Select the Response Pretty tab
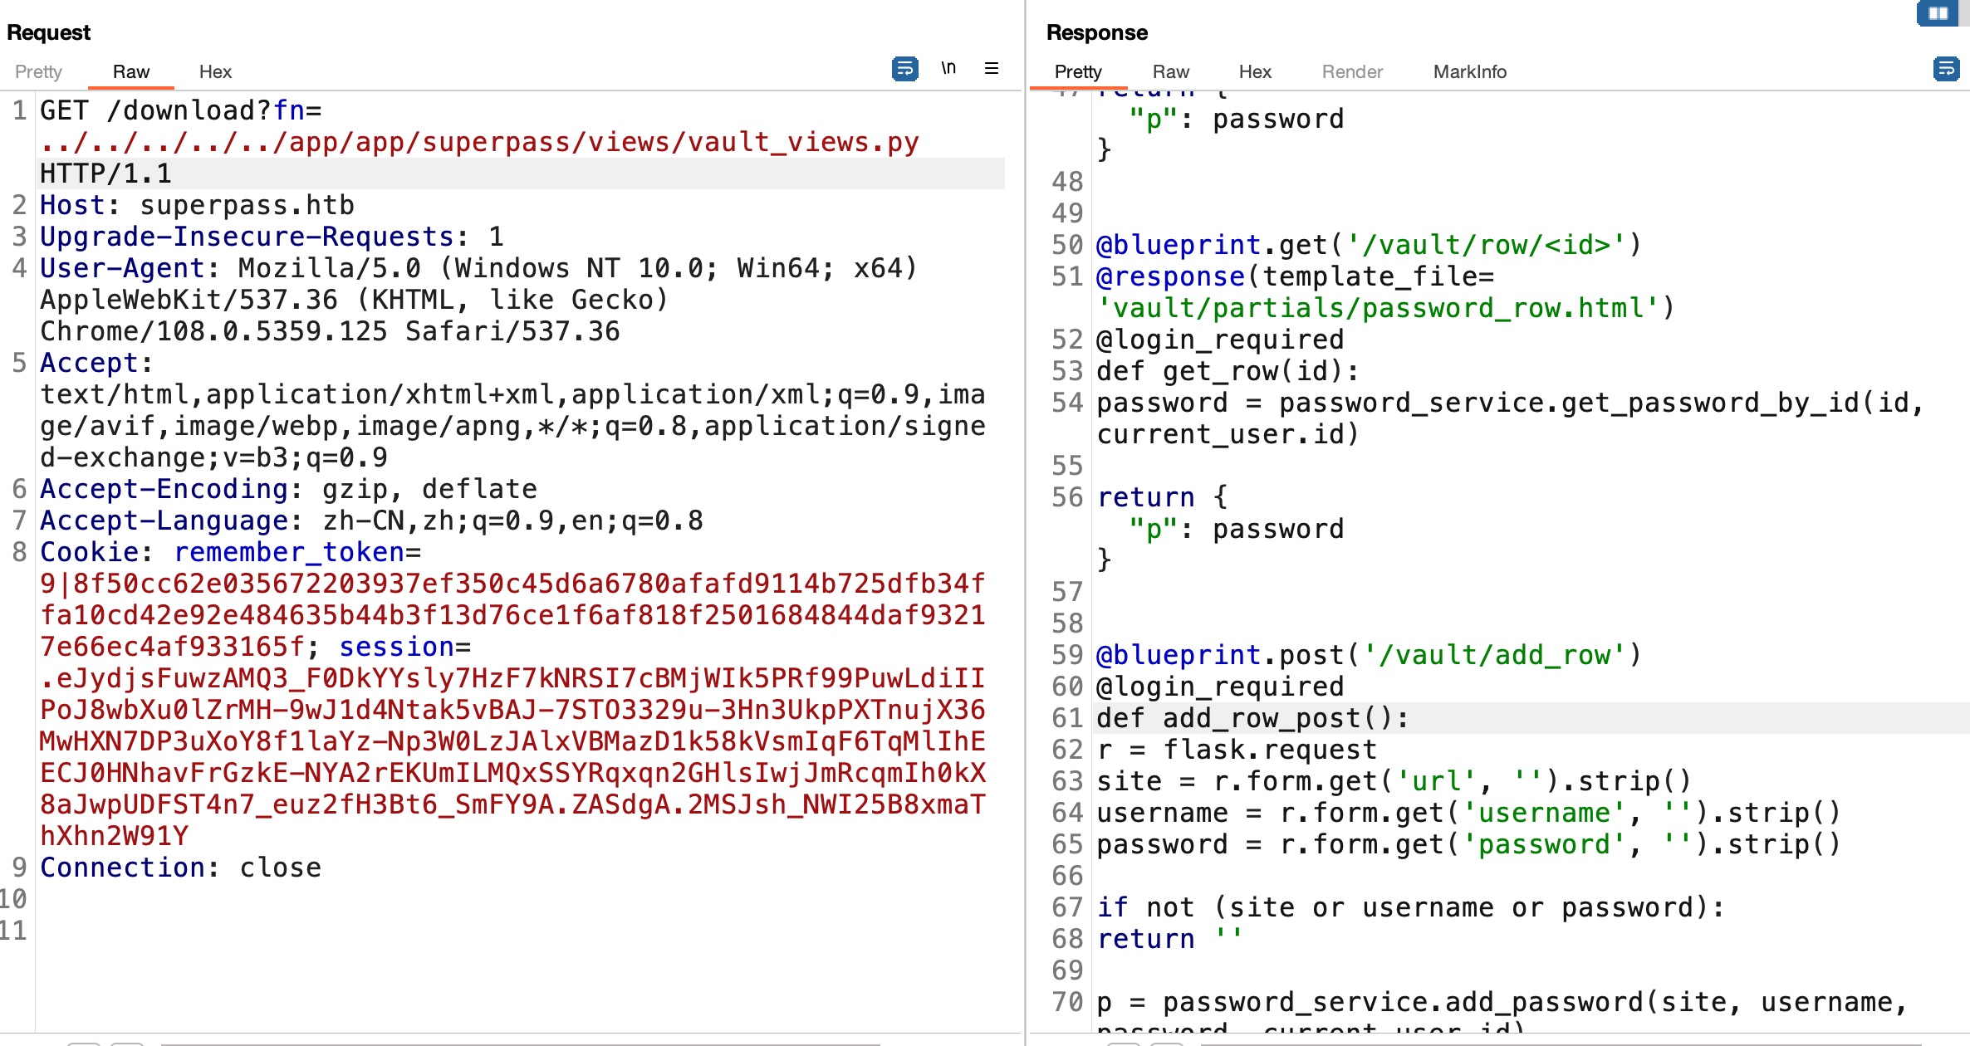This screenshot has height=1046, width=1970. 1077,72
